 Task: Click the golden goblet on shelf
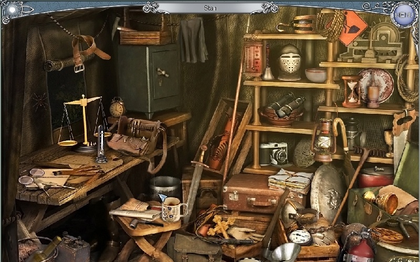click(388, 141)
